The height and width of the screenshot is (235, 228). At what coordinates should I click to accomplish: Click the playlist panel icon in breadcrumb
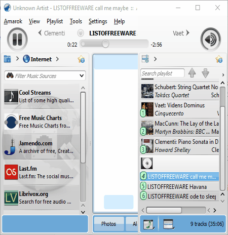[145, 59]
